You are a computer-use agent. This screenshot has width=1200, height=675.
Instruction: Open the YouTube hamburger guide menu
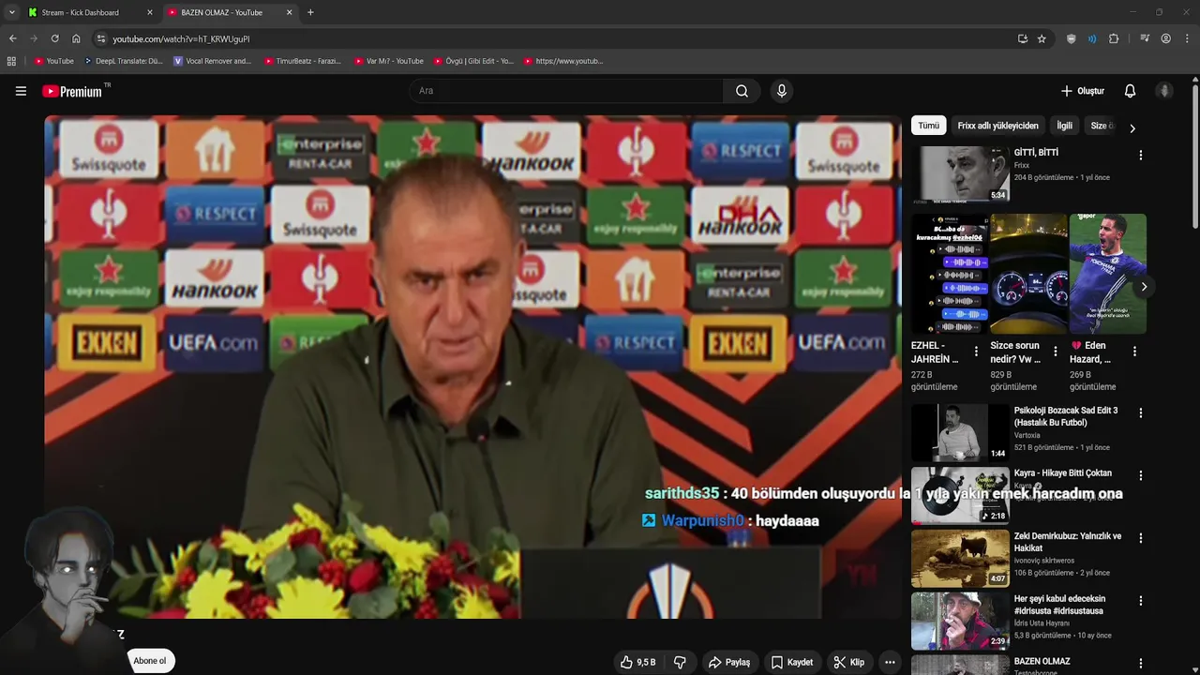click(x=21, y=91)
